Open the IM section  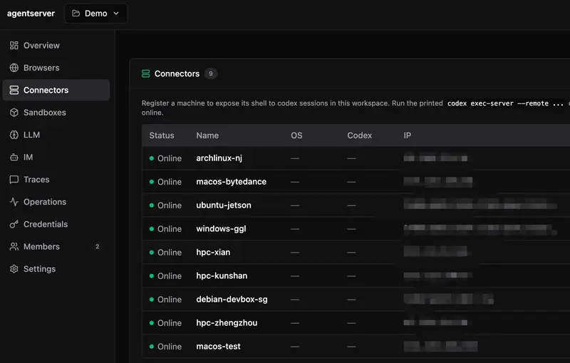tap(56, 157)
